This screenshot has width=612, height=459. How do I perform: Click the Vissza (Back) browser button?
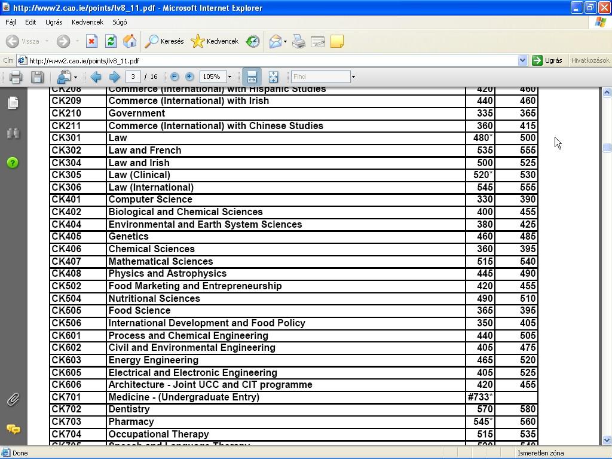click(x=23, y=41)
